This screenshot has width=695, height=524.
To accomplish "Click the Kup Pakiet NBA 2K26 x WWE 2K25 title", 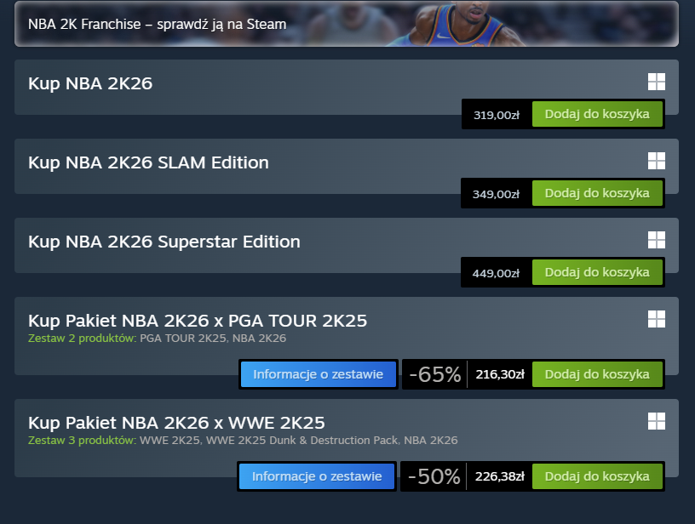I will coord(176,423).
